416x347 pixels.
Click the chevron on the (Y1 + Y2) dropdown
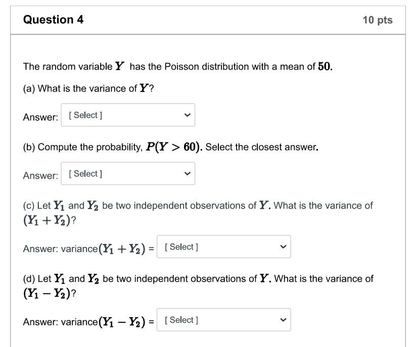tap(283, 246)
